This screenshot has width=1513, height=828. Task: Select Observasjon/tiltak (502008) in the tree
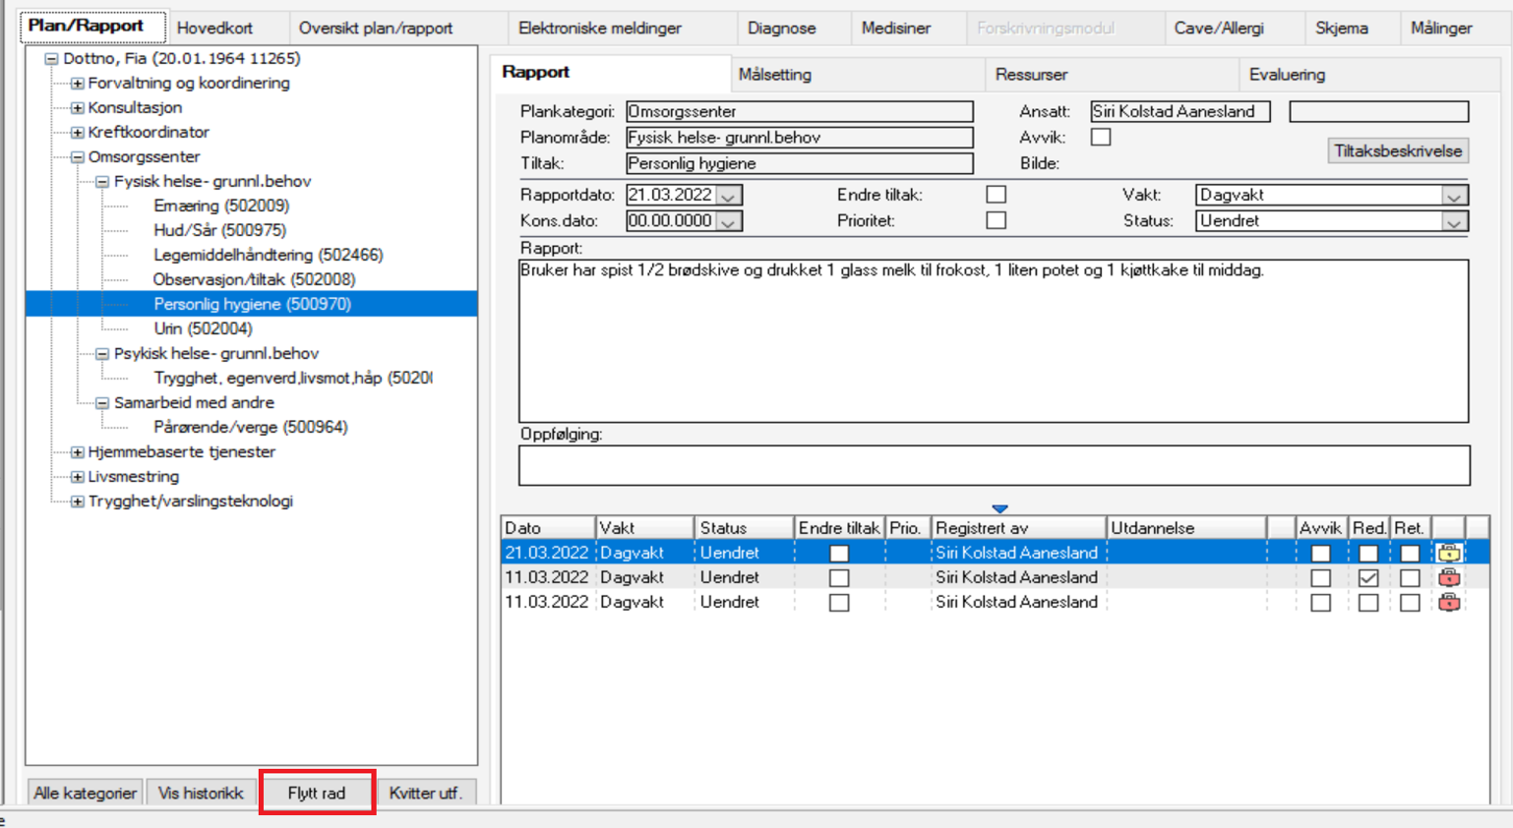click(254, 279)
